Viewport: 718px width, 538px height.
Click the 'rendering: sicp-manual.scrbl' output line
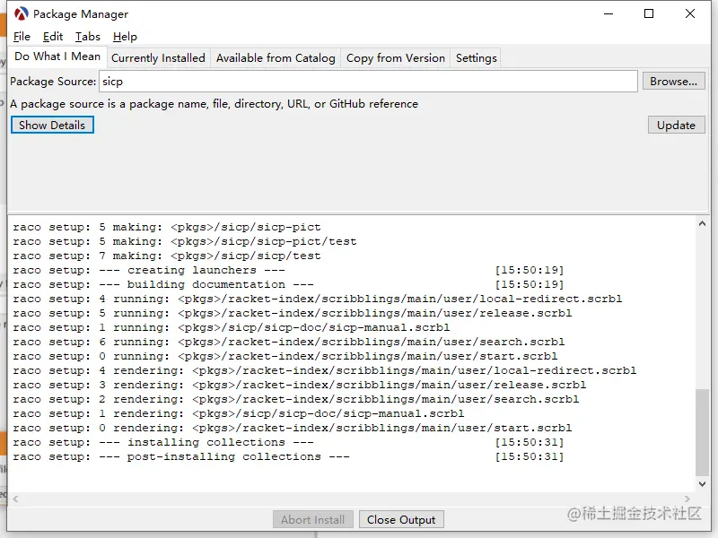[239, 413]
